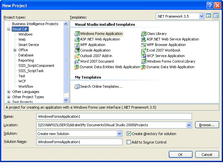Select the Outlook 2007 Add-in icon

pyautogui.click(x=77, y=56)
